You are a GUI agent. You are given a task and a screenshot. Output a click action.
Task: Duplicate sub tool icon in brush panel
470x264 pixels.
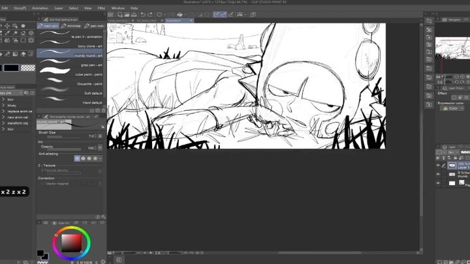[x=98, y=110]
